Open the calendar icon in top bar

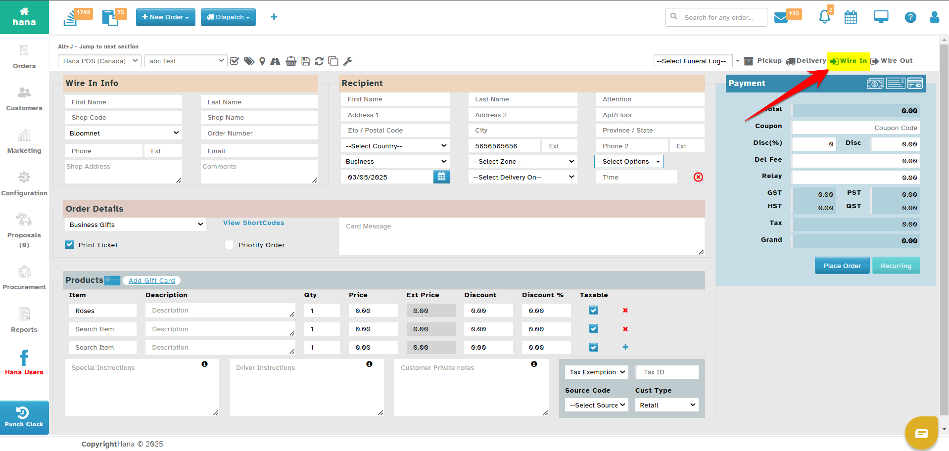tap(851, 17)
